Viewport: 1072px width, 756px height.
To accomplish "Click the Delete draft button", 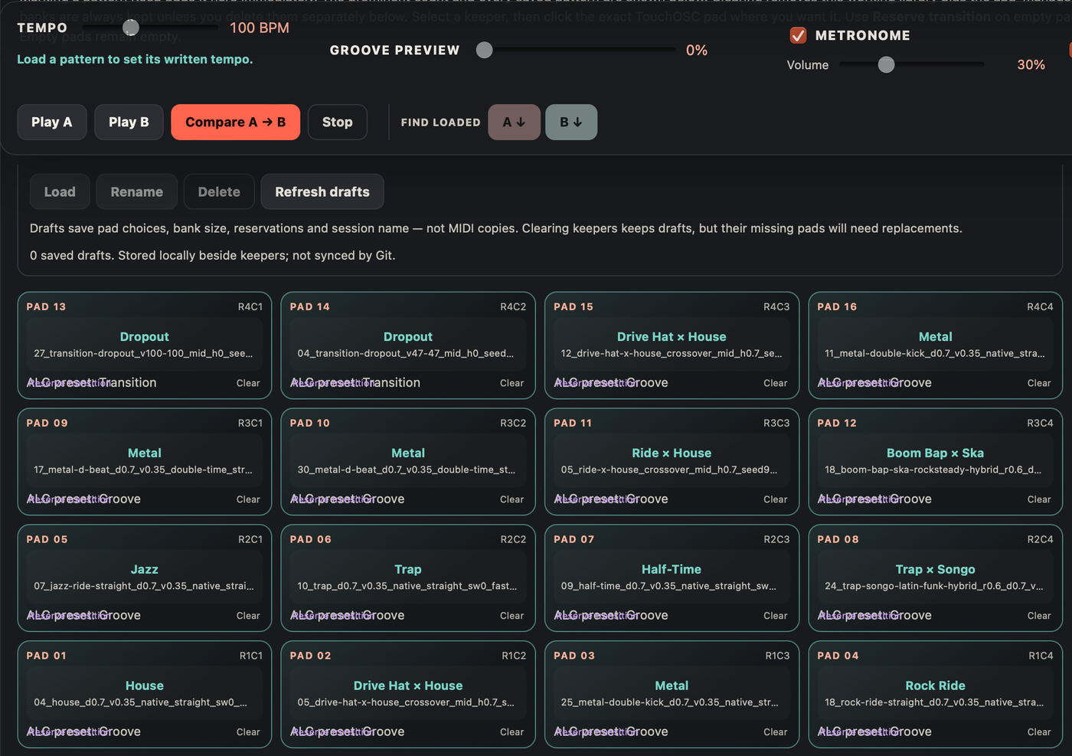I will pyautogui.click(x=219, y=191).
